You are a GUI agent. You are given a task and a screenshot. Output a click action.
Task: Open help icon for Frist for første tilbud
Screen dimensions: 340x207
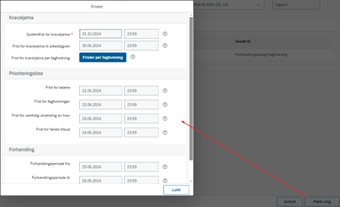(x=165, y=132)
